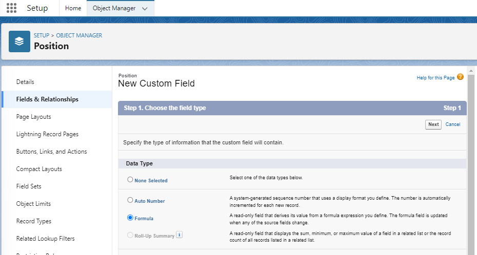Open Details in the sidebar
This screenshot has width=477, height=255.
click(x=25, y=82)
